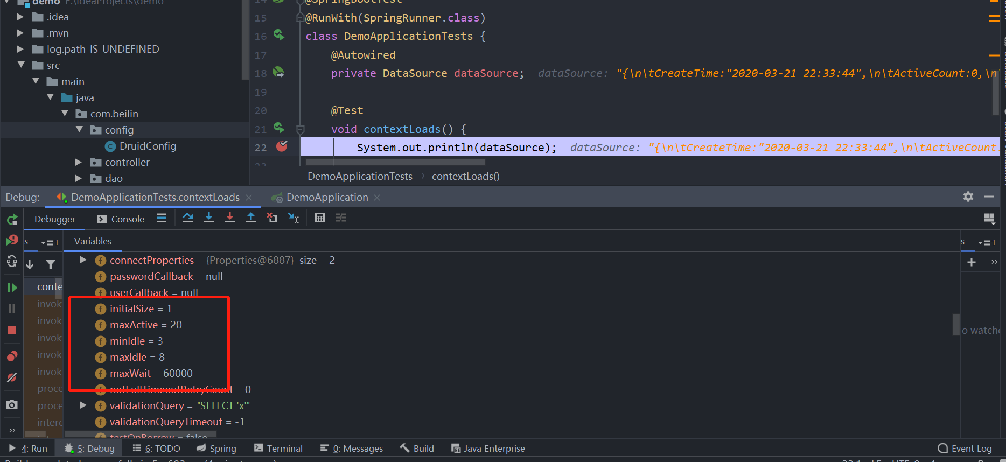The image size is (1006, 462).
Task: Expand the controller package arrow
Action: pyautogui.click(x=79, y=162)
